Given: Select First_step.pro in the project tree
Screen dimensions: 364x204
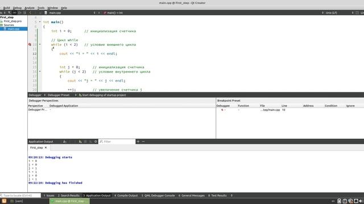Looking at the screenshot, I should pyautogui.click(x=13, y=21).
